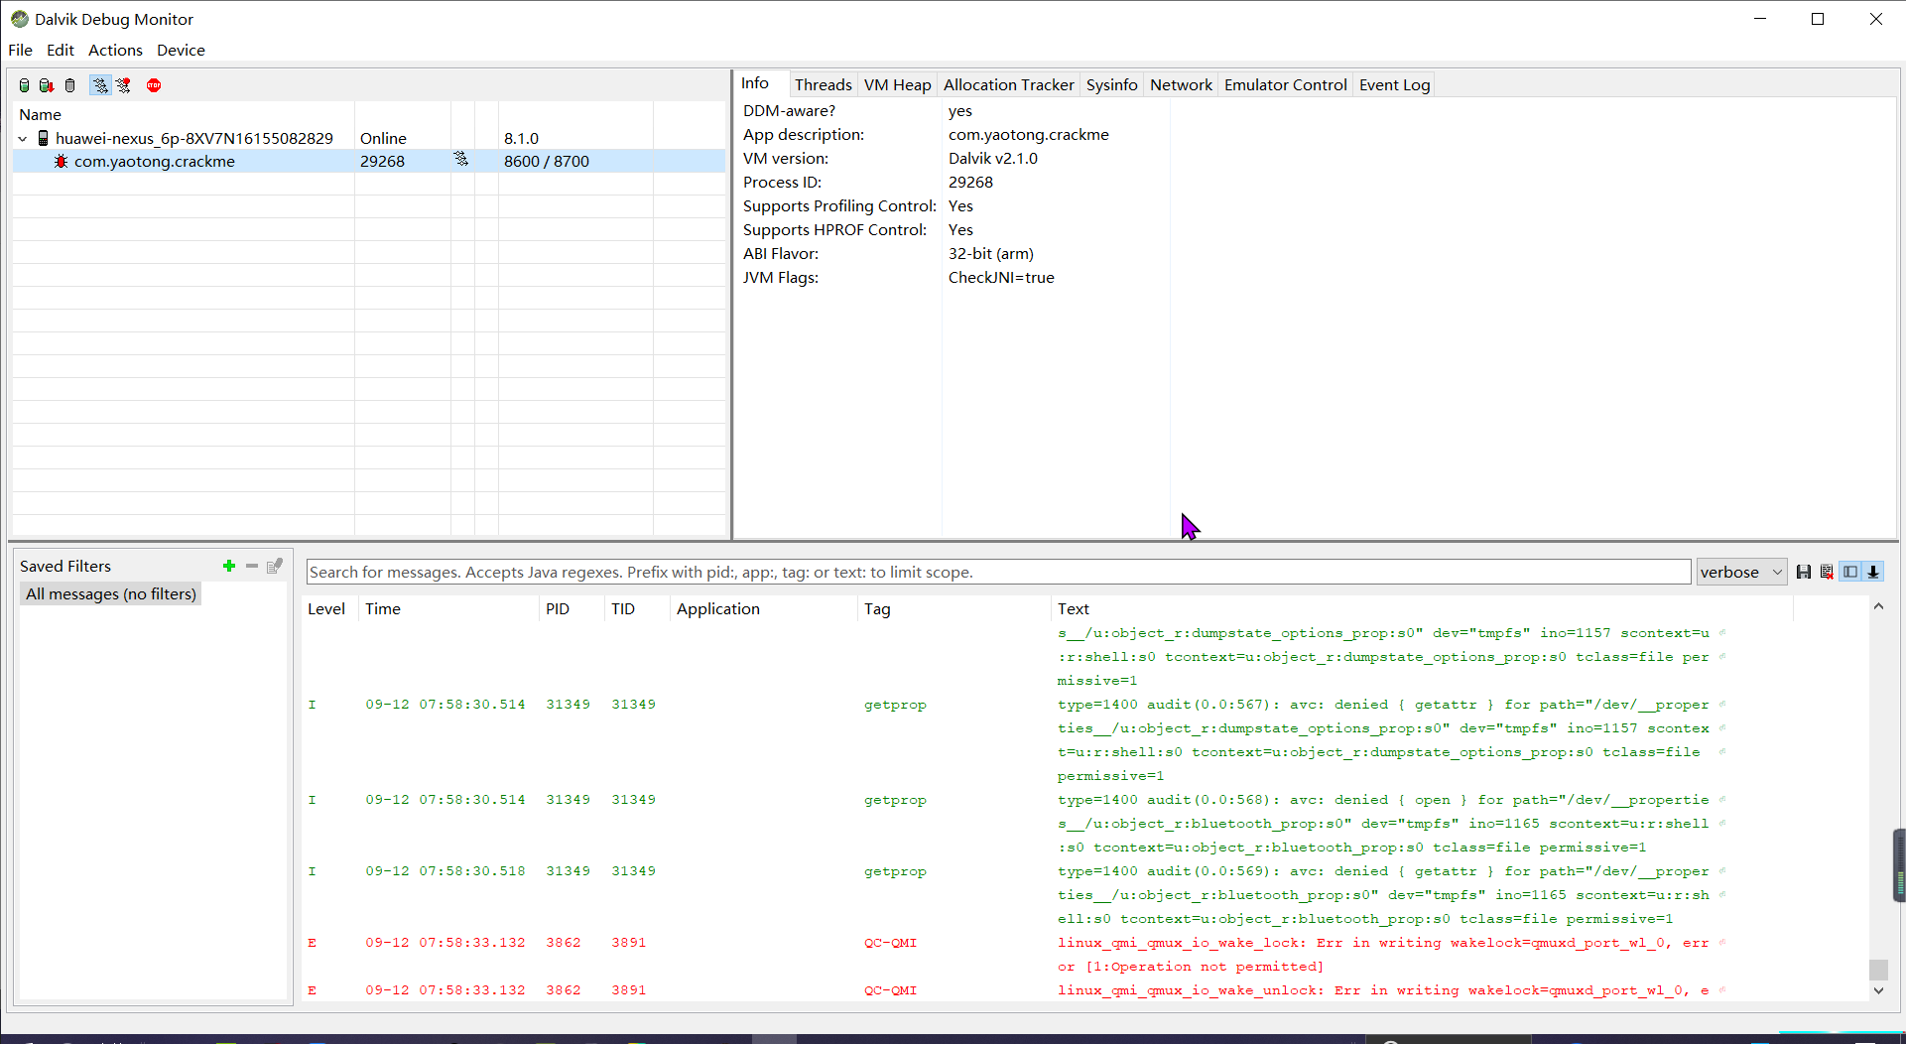This screenshot has width=1906, height=1044.
Task: Open the verbose log level dropdown
Action: (x=1741, y=572)
